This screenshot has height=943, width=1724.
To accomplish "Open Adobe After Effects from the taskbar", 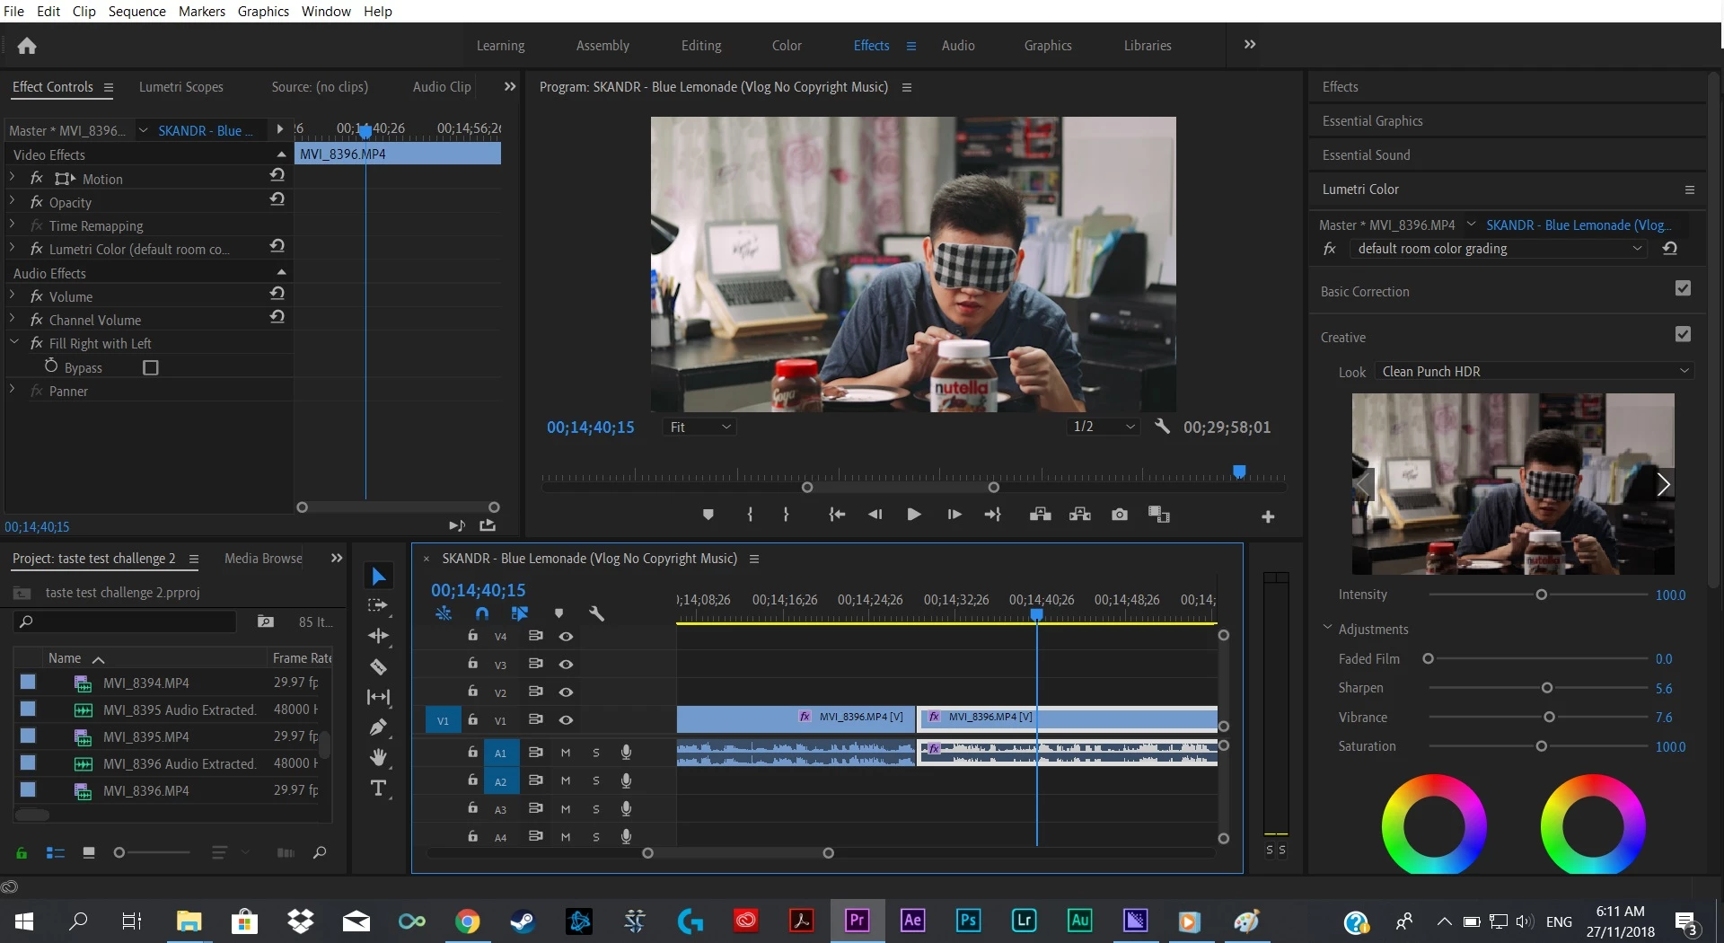I will tap(912, 921).
